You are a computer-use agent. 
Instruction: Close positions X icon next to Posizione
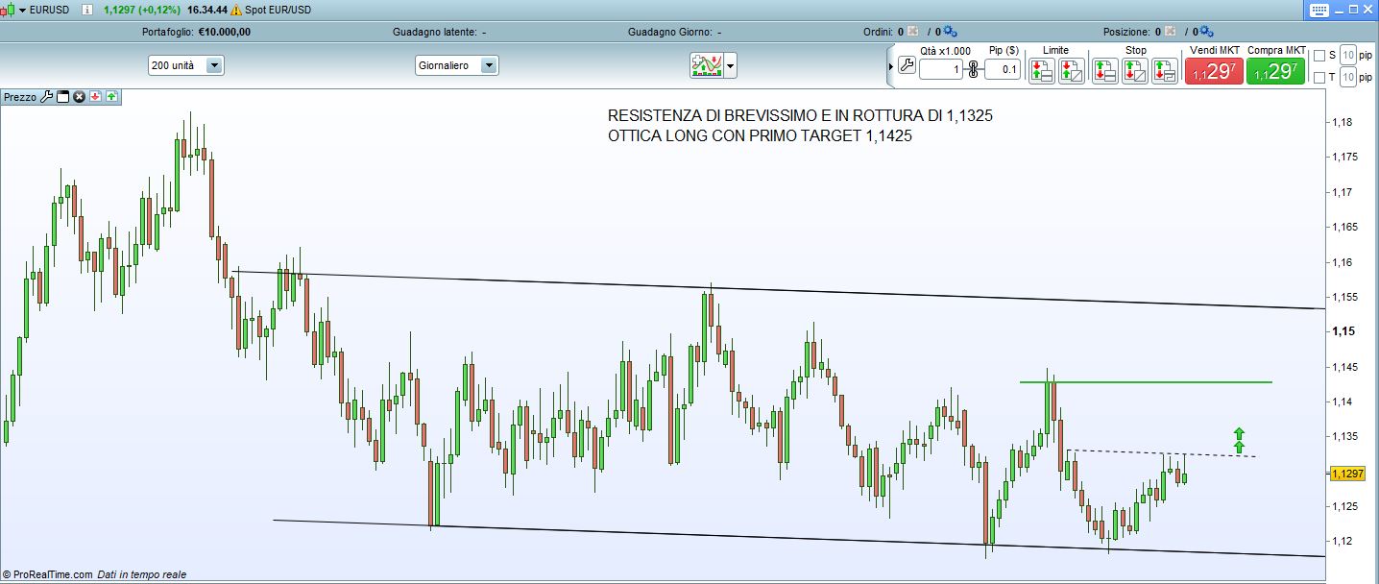1169,32
